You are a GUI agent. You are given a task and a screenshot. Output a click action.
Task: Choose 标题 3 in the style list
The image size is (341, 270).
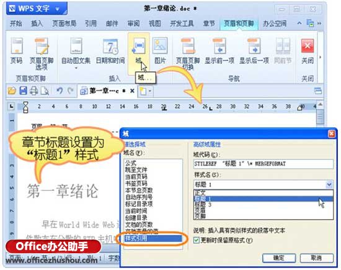click(263, 205)
